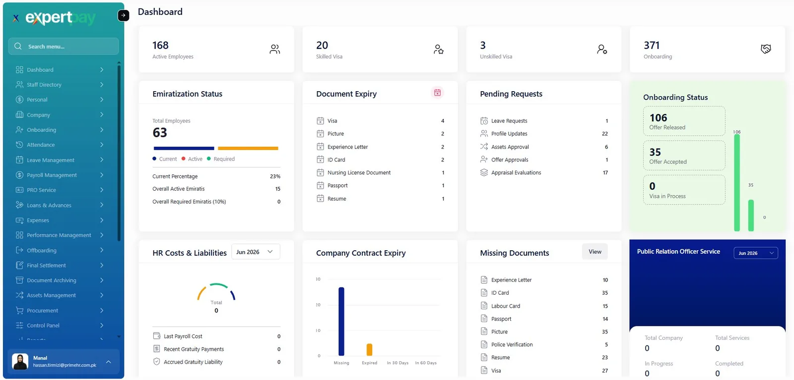The height and width of the screenshot is (380, 794).
Task: Click the Offboarding exit icon
Action: (x=19, y=250)
